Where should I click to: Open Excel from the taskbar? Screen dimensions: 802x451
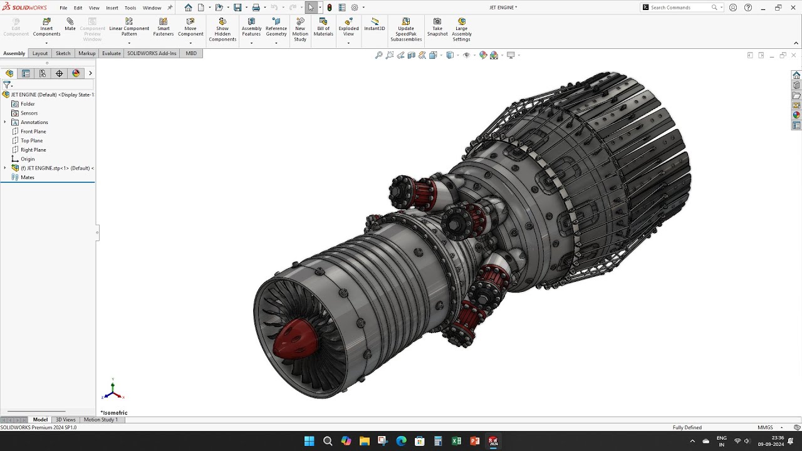456,441
